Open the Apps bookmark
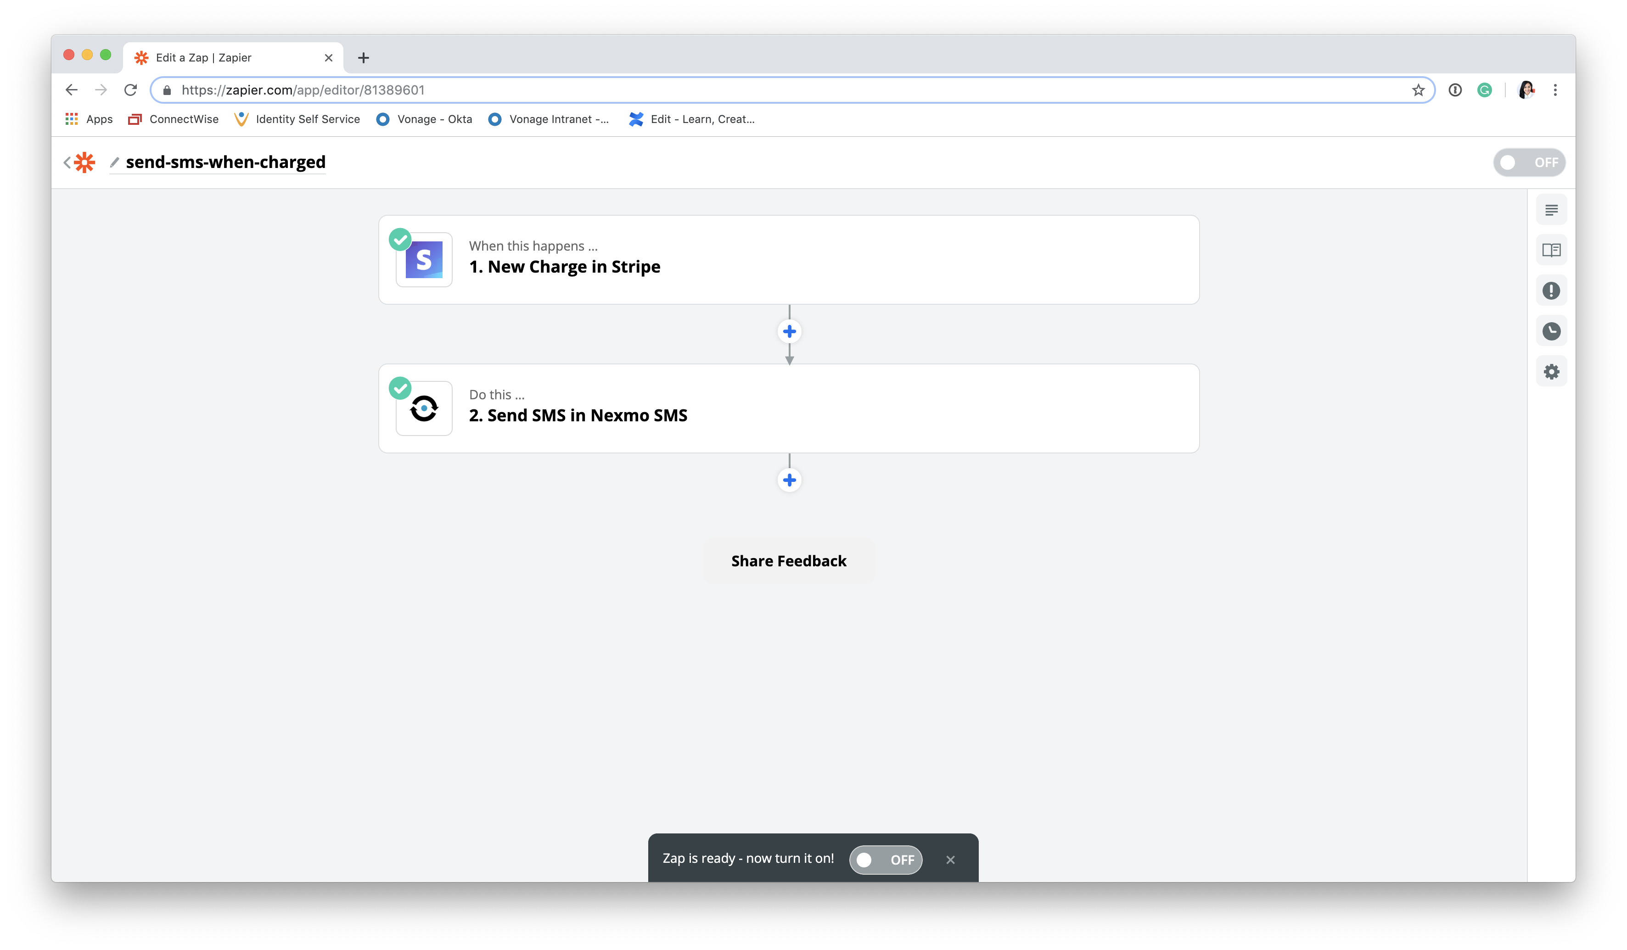Viewport: 1627px width, 950px height. pos(89,119)
